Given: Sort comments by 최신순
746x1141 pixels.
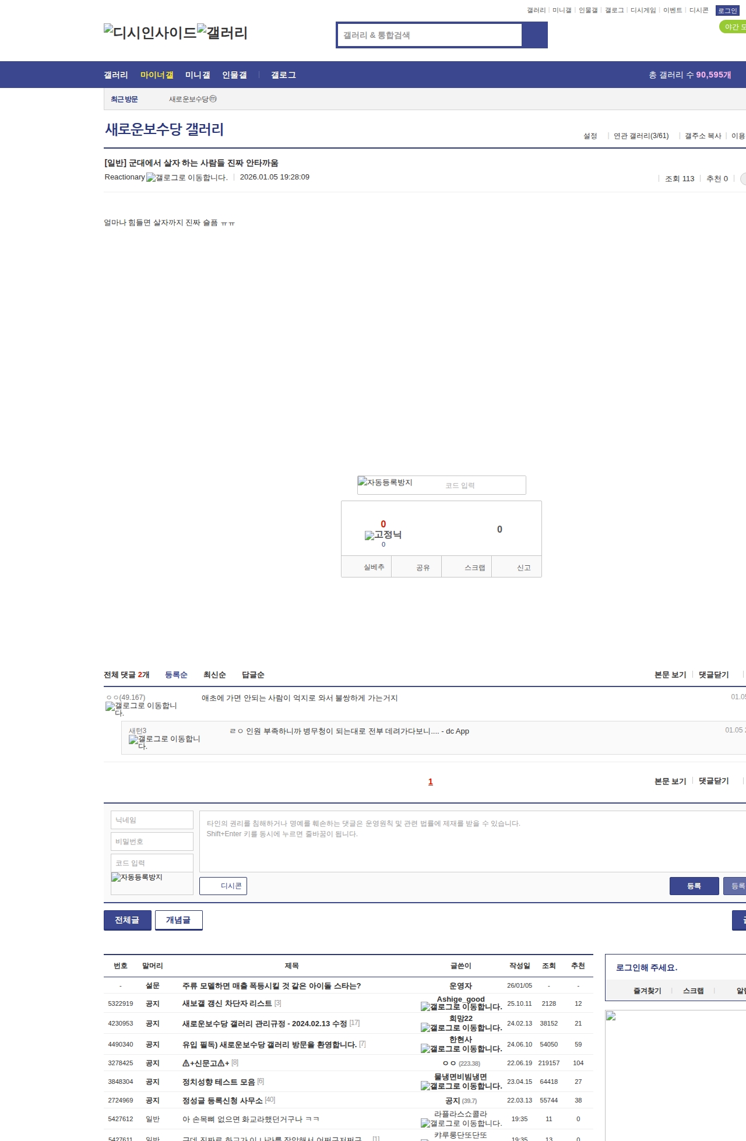Looking at the screenshot, I should tap(214, 675).
